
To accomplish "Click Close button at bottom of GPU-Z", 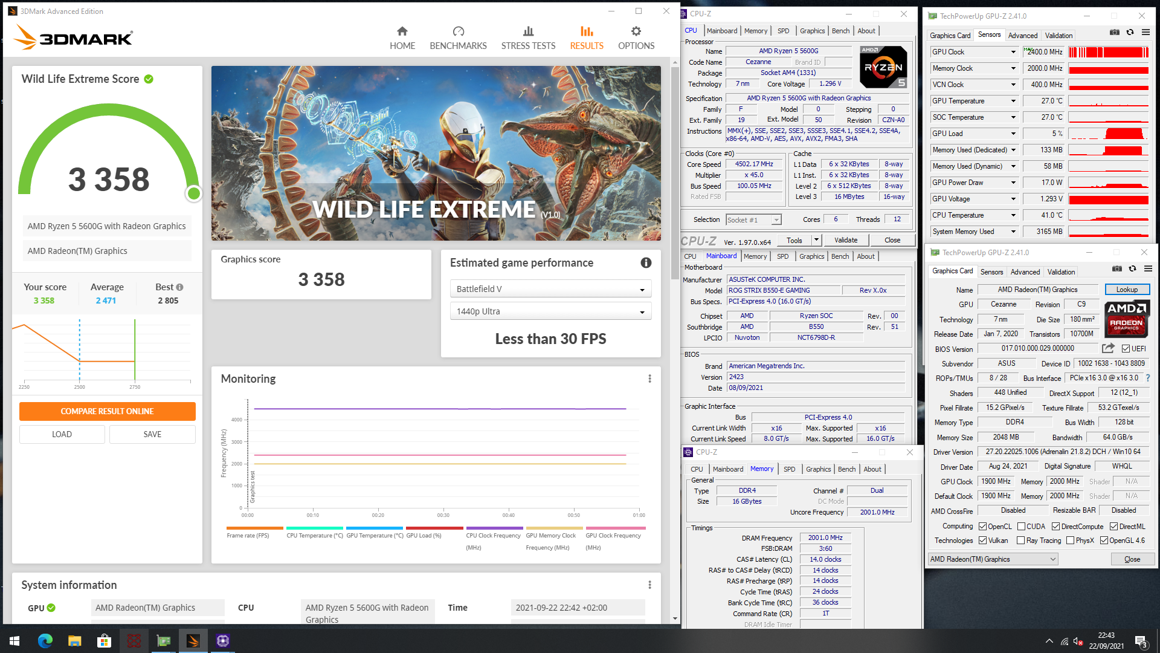I will click(x=1132, y=559).
